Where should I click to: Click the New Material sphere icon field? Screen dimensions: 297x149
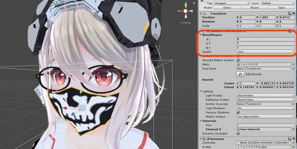(264, 129)
